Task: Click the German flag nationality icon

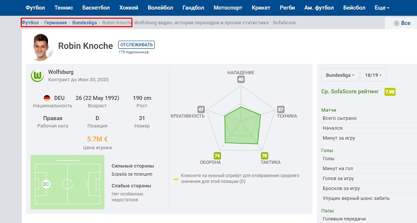Action: (x=47, y=98)
